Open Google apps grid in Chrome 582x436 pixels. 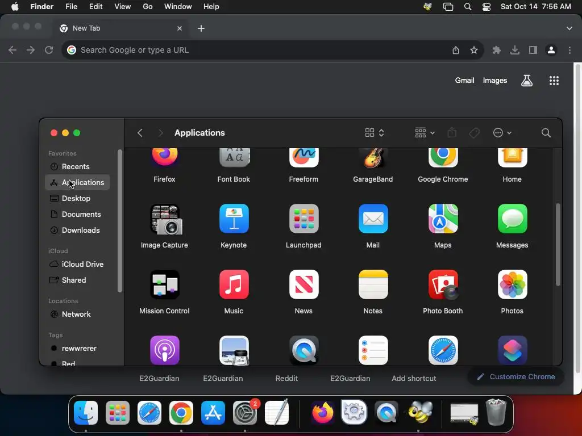554,81
